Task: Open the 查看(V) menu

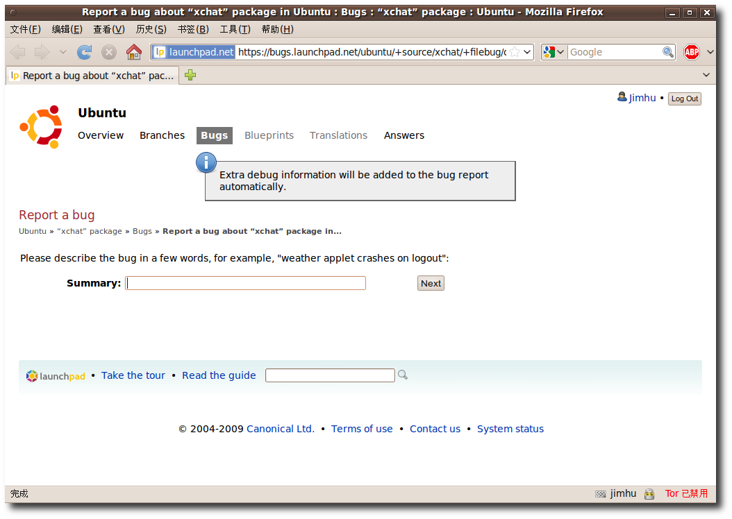Action: pyautogui.click(x=109, y=29)
